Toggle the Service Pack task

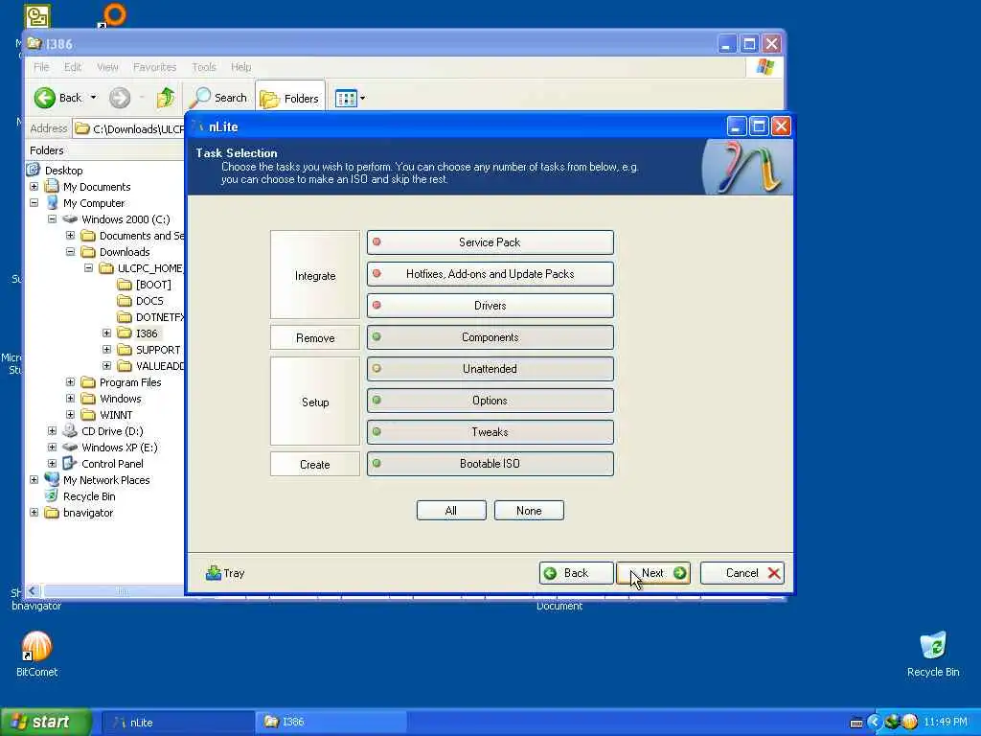(x=490, y=242)
